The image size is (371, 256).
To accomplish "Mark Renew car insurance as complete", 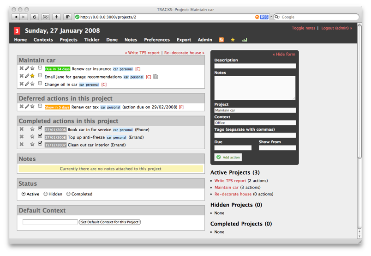I will click(x=40, y=68).
